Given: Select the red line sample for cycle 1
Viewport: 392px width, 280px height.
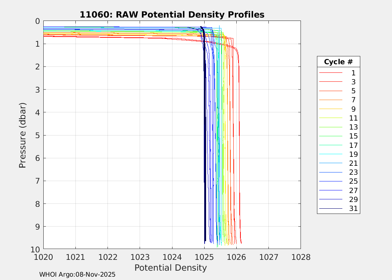Looking at the screenshot, I should coord(330,73).
